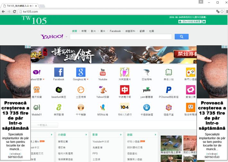Open the beanfun! icon
Image resolution: width=228 pixels, height=162 pixels.
point(59,90)
